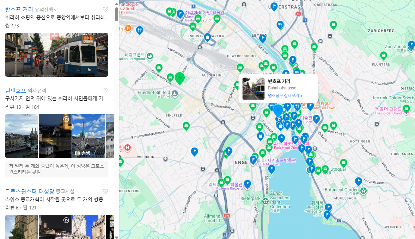Select the blue fork-and-knife marker beside the orange restaurant icon
The height and width of the screenshot is (239, 415).
tap(140, 30)
